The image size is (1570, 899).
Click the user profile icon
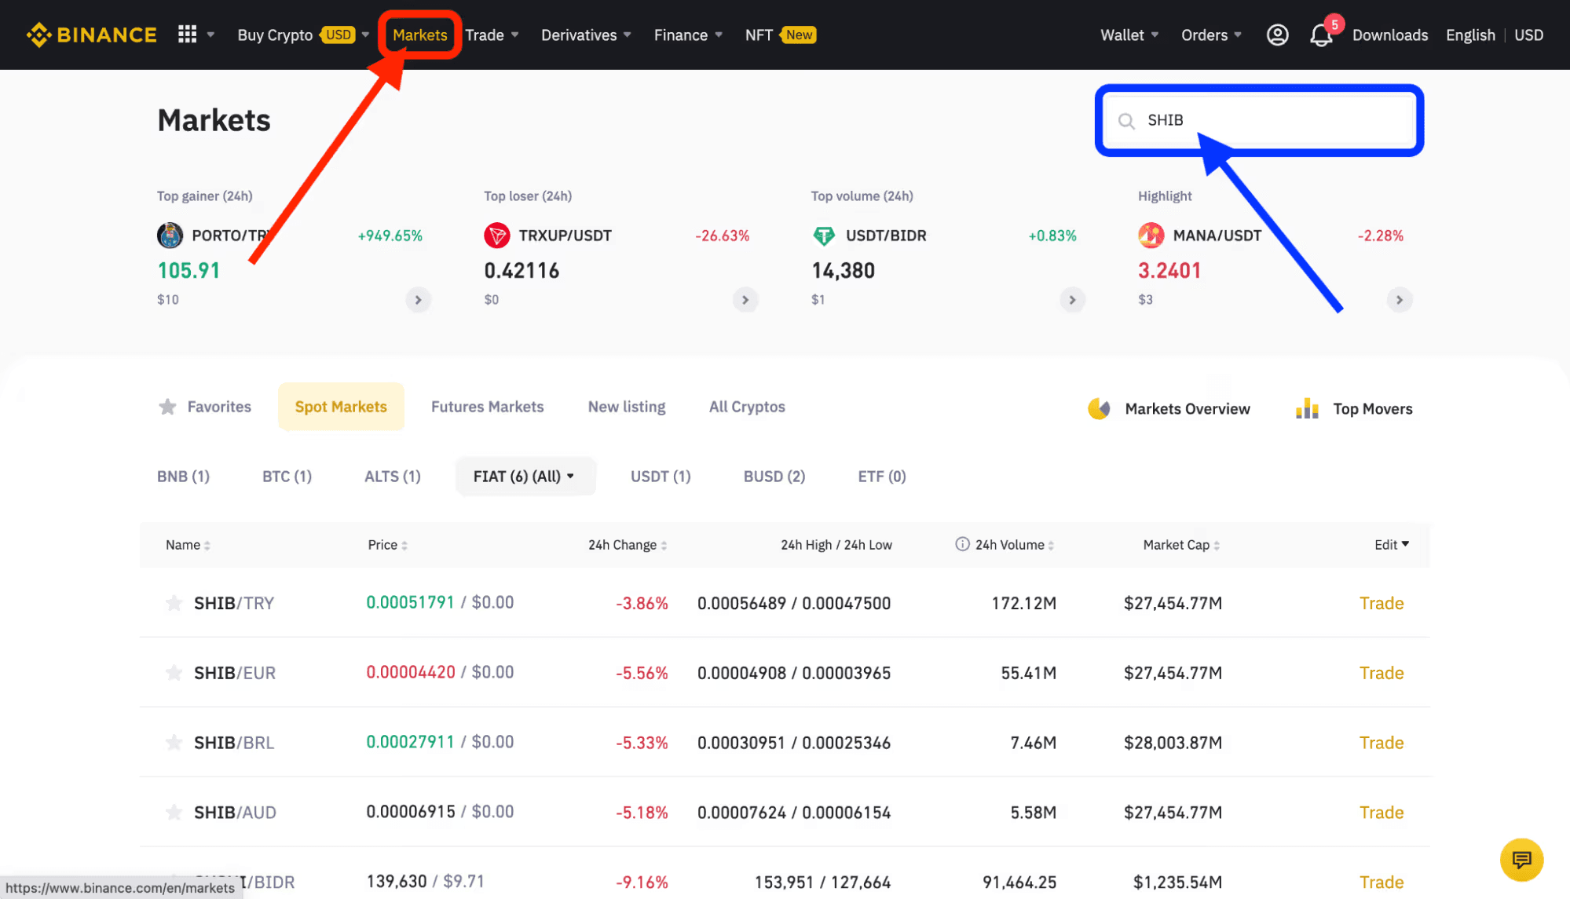click(1278, 35)
